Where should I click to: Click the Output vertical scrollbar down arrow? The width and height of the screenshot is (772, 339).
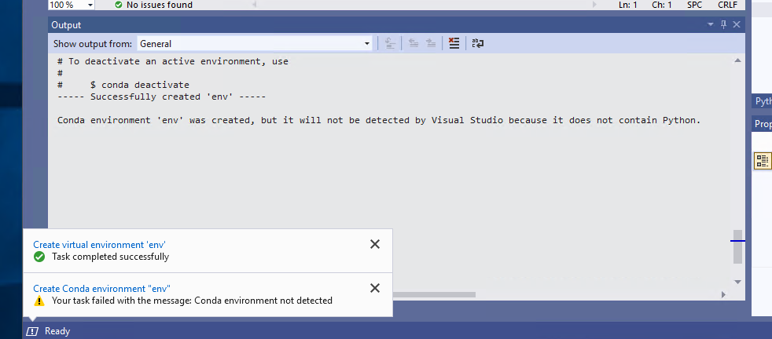coord(737,282)
